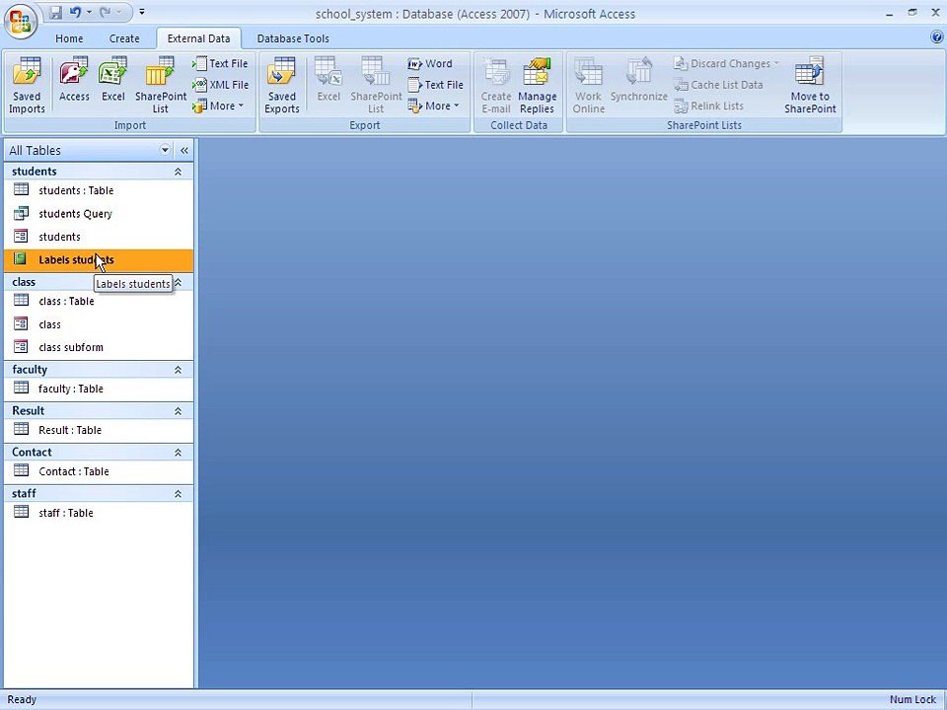Open Customize Quick Access Toolbar dropdown
The height and width of the screenshot is (710, 947).
click(142, 12)
